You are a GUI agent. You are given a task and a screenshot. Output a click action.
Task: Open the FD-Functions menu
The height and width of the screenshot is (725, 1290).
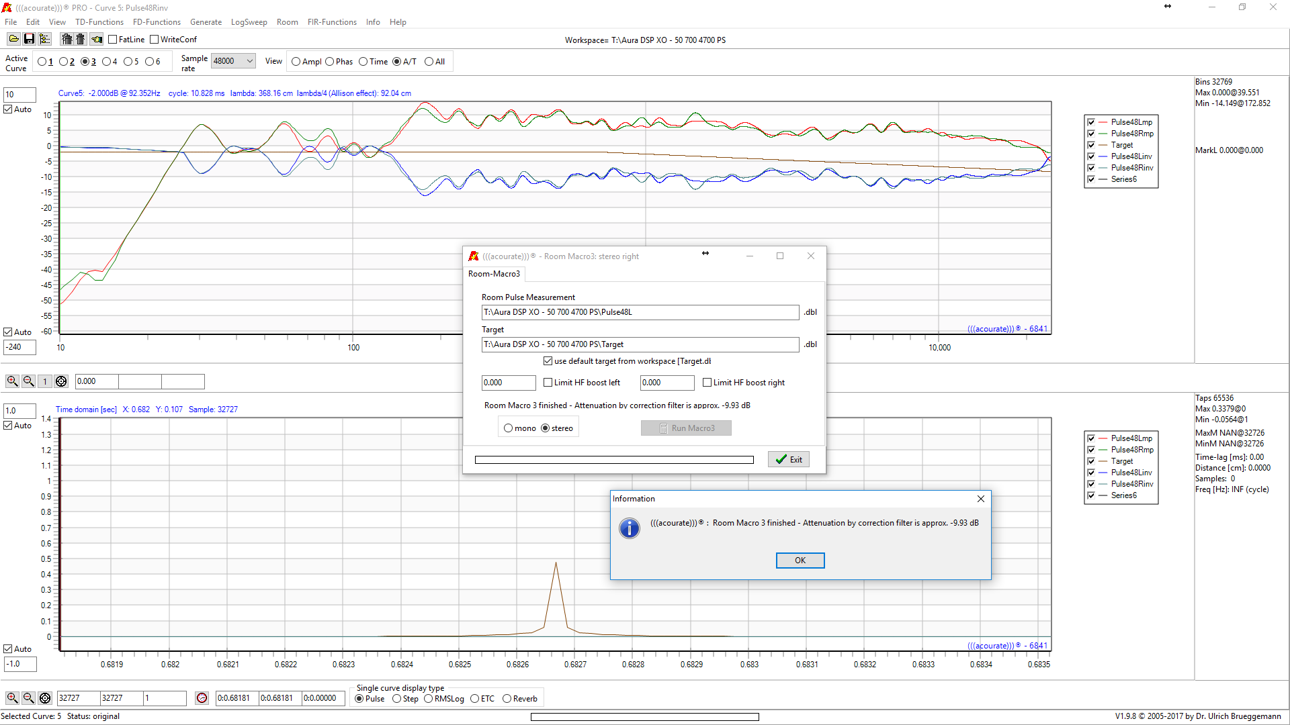pyautogui.click(x=157, y=22)
